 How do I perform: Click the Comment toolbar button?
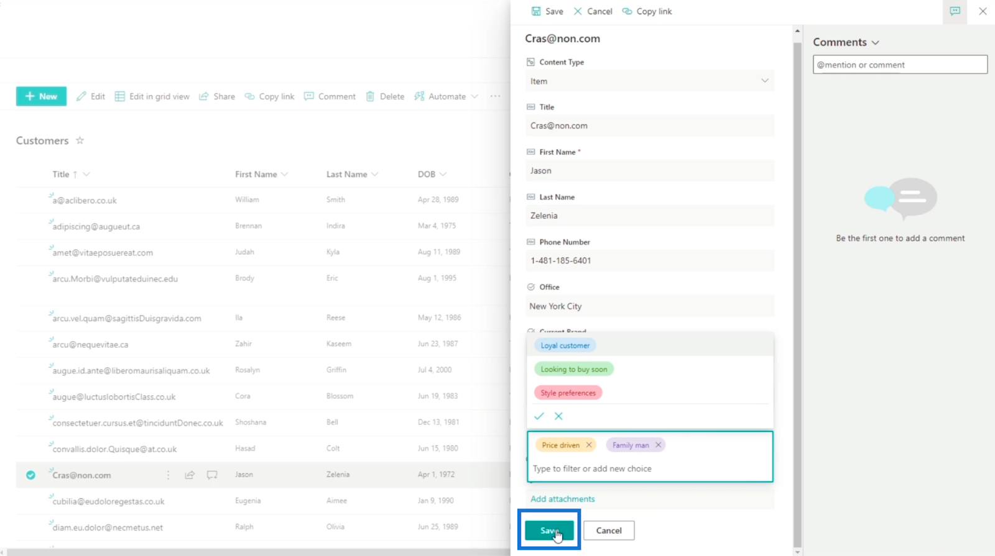[x=330, y=96]
